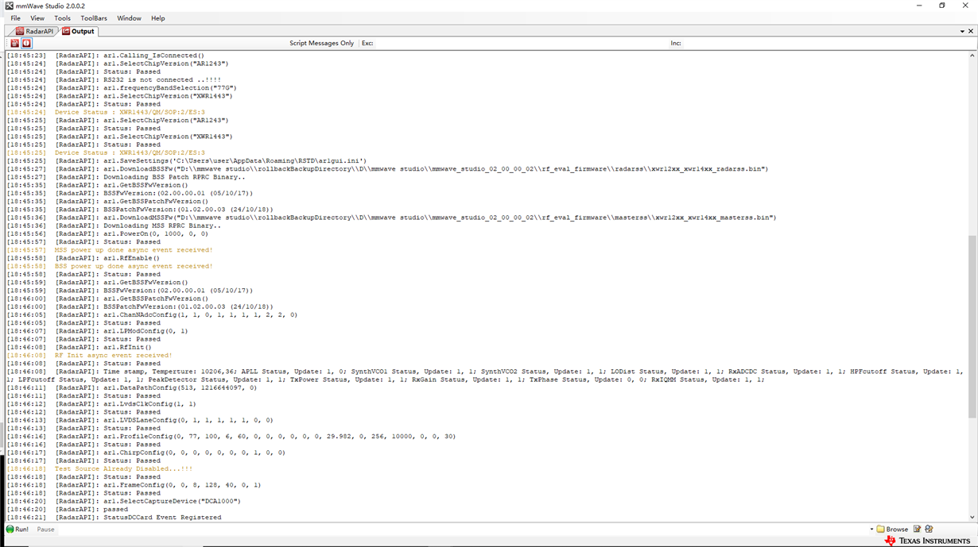Image resolution: width=978 pixels, height=547 pixels.
Task: Click Browse to choose a script
Action: pyautogui.click(x=892, y=529)
